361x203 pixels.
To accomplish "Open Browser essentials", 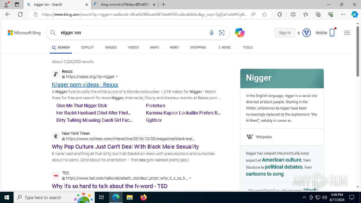I will pos(331,14).
